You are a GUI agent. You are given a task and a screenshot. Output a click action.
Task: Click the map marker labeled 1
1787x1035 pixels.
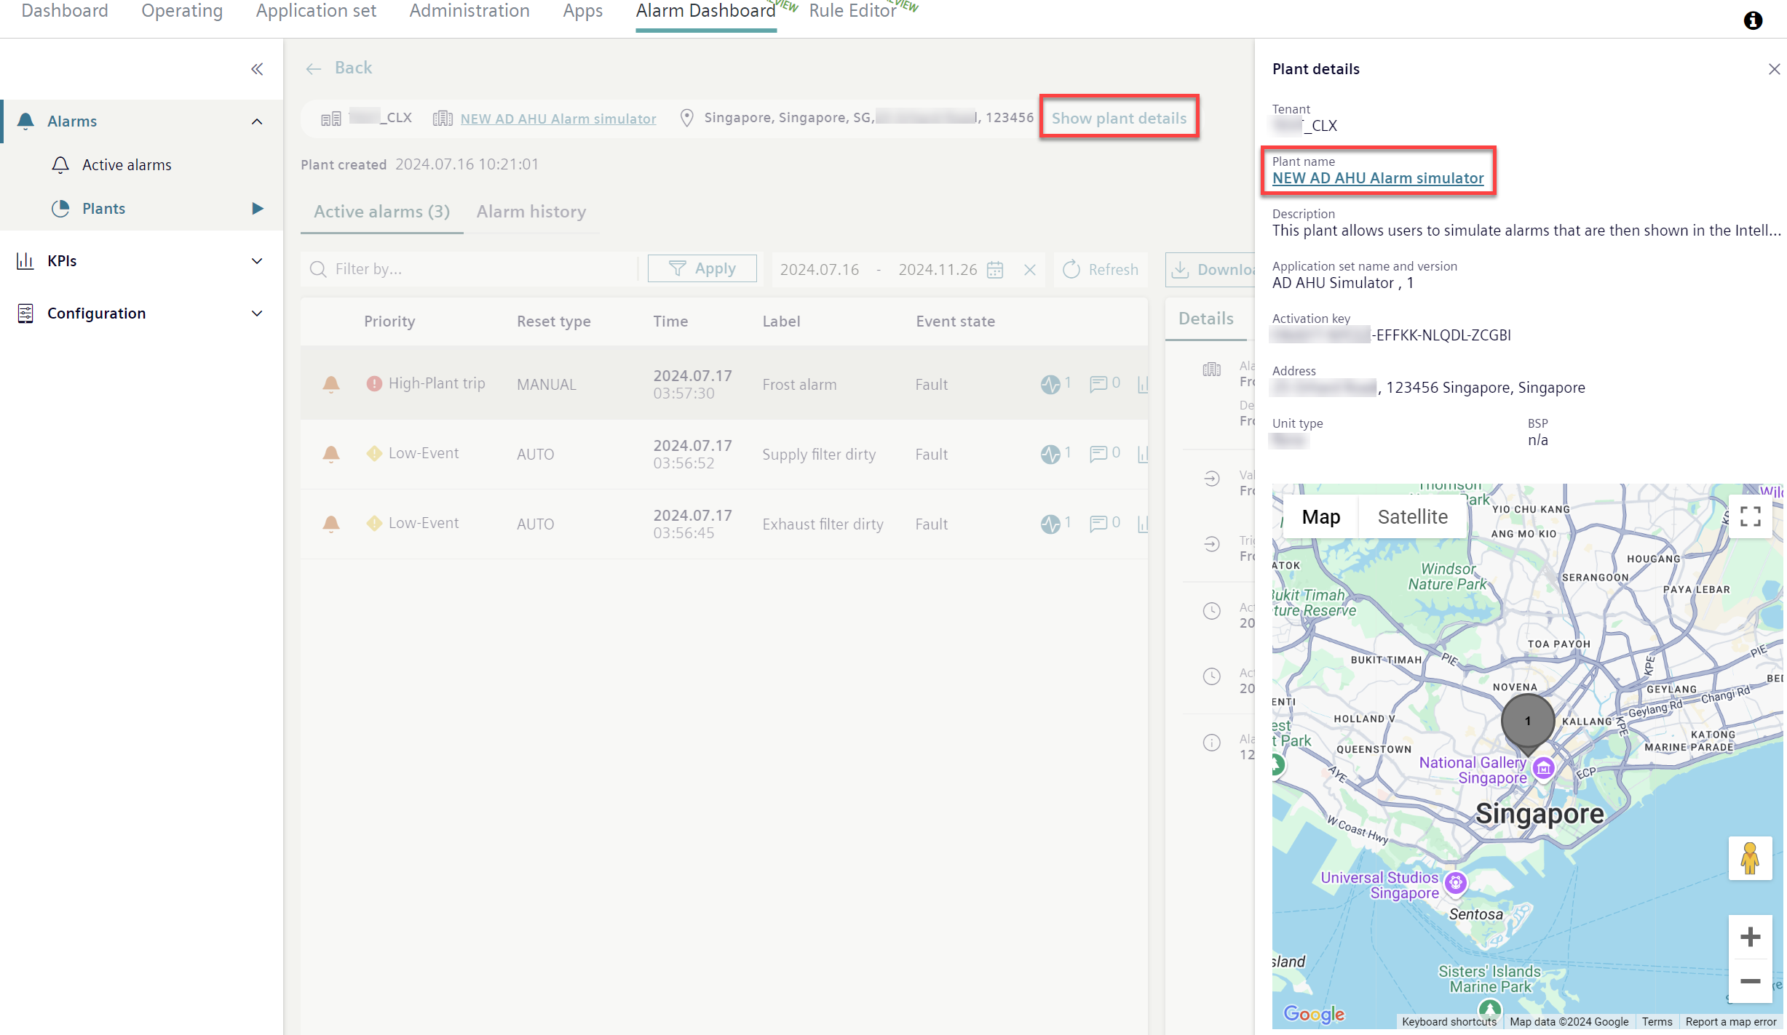click(1527, 722)
